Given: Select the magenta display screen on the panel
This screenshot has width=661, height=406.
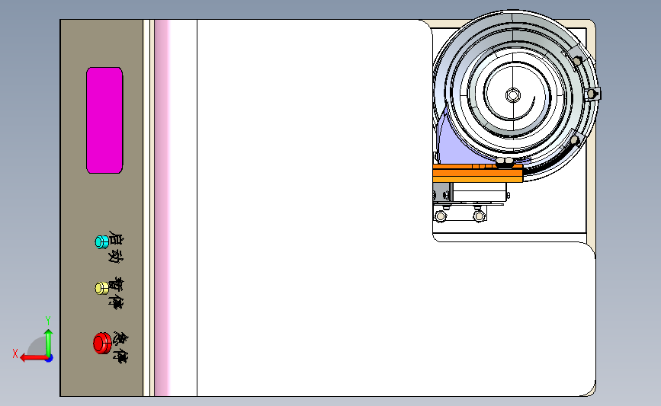Looking at the screenshot, I should [x=104, y=120].
